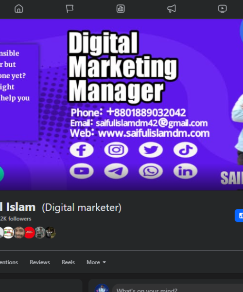Viewport: 243px width, 292px height.
Task: Click the blue dashboard button beside profile name
Action: 239,216
